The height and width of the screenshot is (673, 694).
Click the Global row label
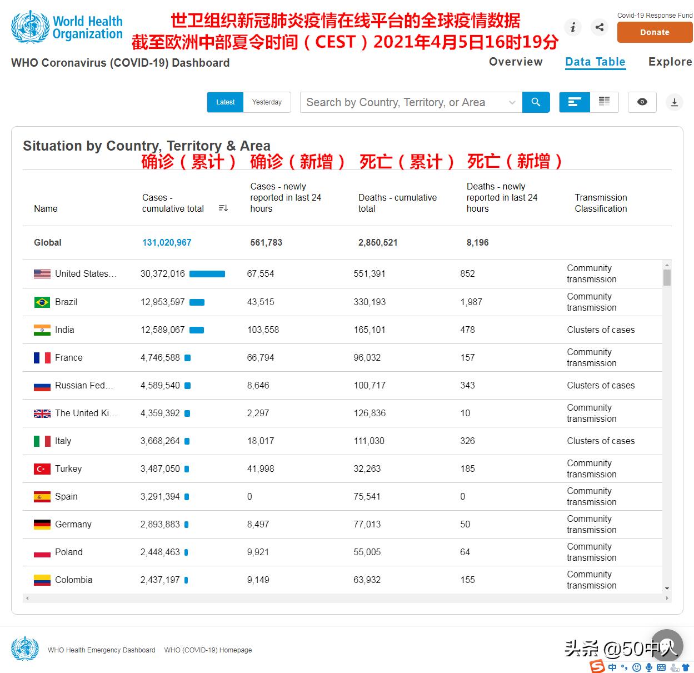coord(48,242)
